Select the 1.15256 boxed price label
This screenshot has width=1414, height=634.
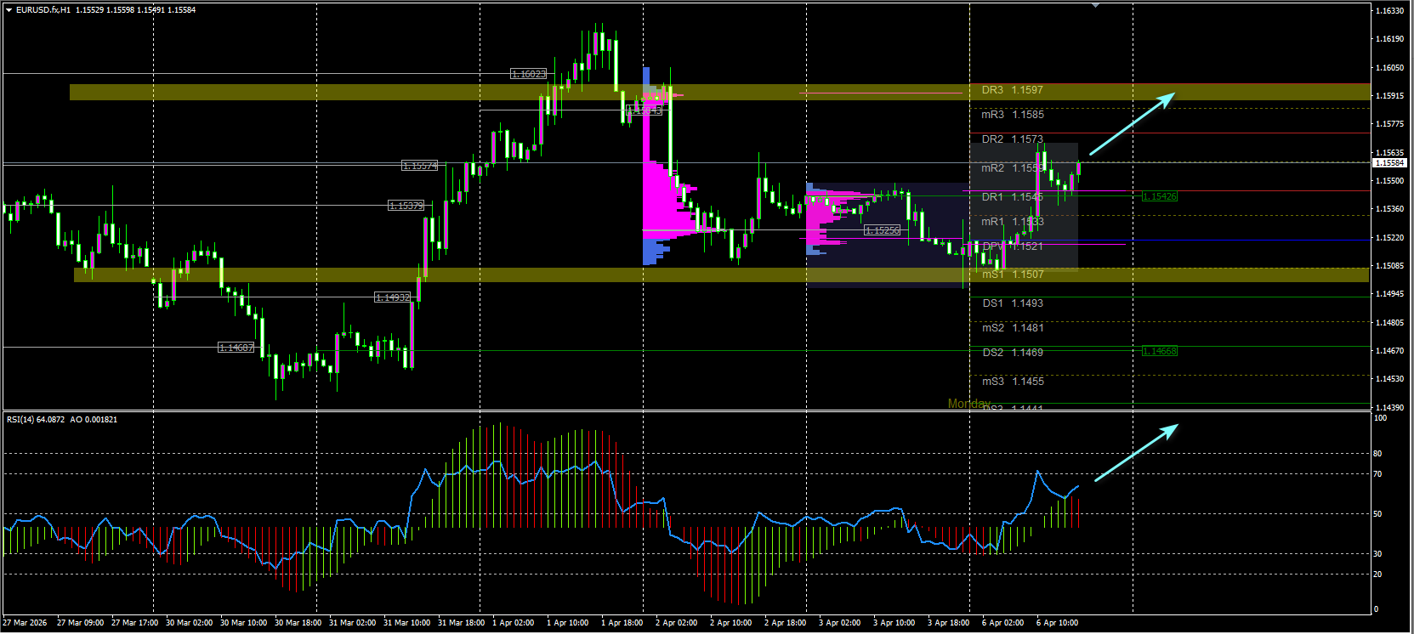[x=882, y=230]
